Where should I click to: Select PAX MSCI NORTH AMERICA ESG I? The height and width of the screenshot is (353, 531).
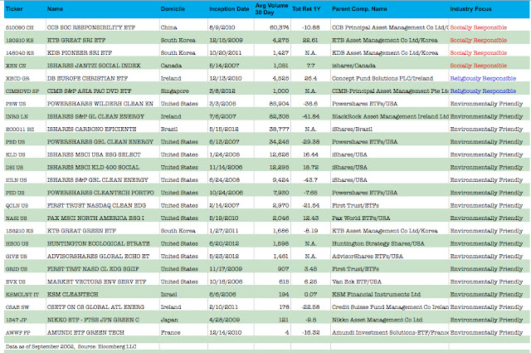tap(95, 218)
